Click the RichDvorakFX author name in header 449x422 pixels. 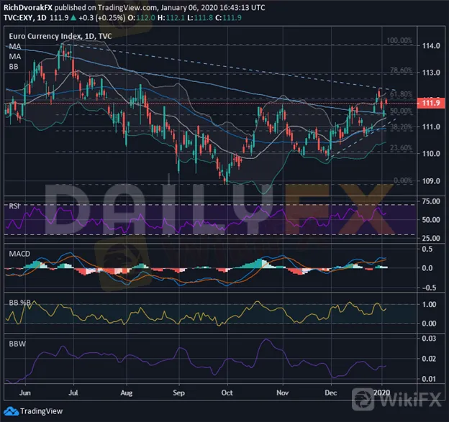point(28,7)
